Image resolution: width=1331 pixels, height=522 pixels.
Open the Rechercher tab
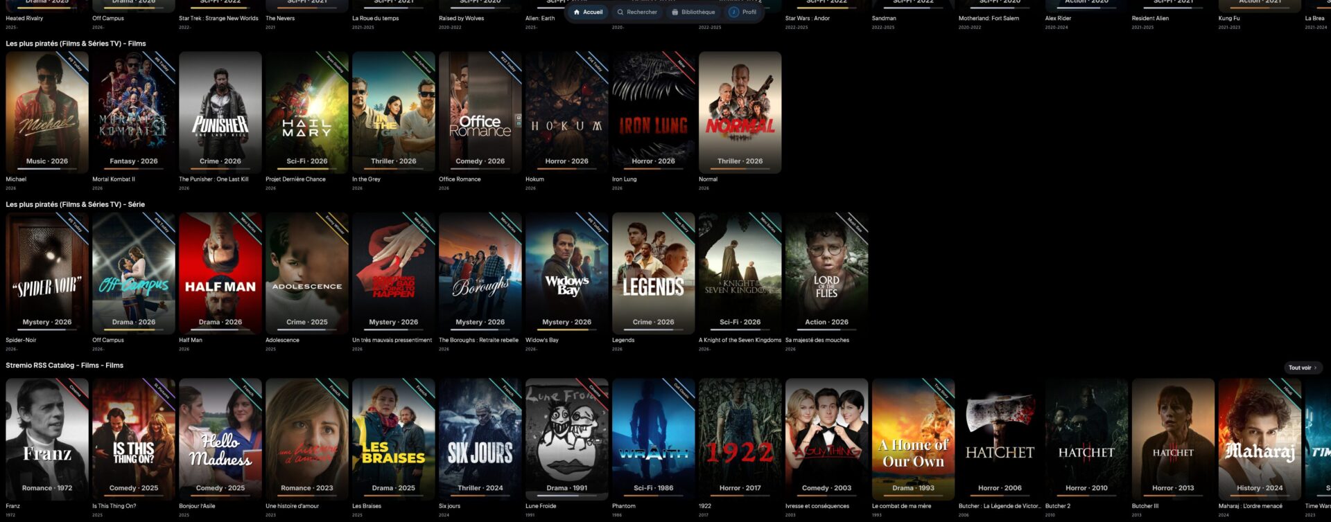[x=637, y=12]
